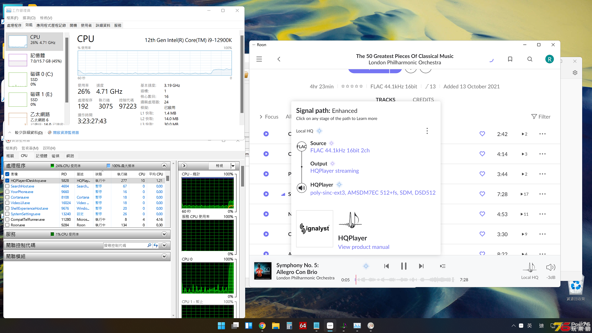592x333 pixels.
Task: Click the FLAC source format icon
Action: click(x=302, y=146)
